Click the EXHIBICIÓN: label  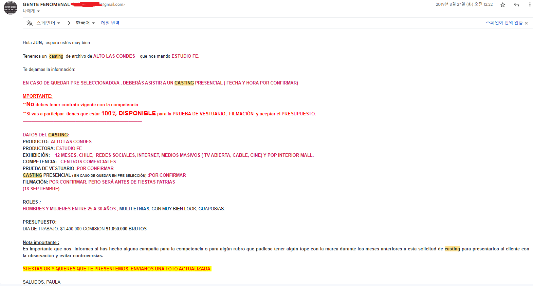pos(36,155)
